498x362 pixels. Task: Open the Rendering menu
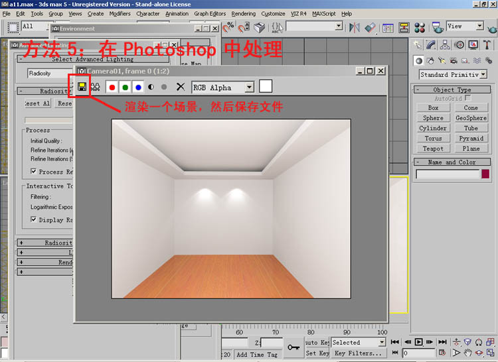click(243, 14)
